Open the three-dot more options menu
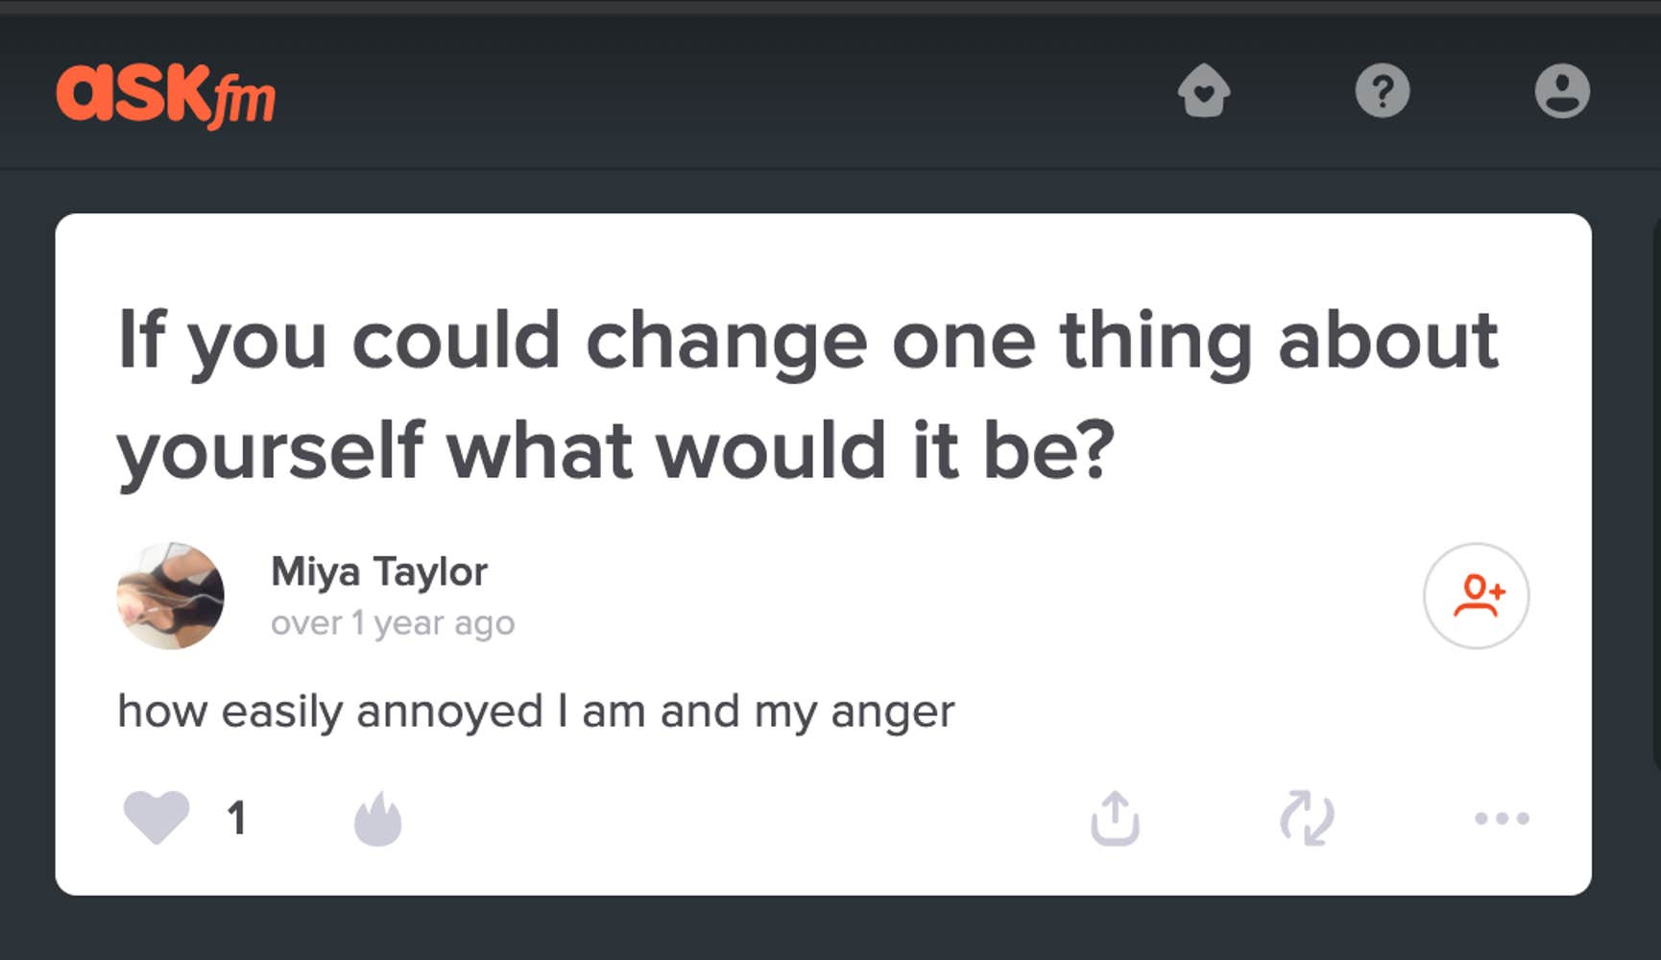The image size is (1661, 960). click(1502, 818)
